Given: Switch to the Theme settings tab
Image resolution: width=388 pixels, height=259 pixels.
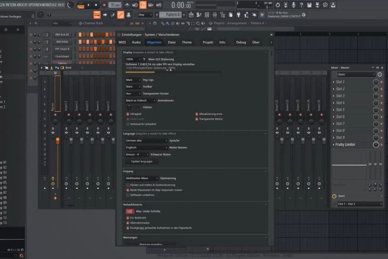Looking at the screenshot, I should pyautogui.click(x=187, y=43).
